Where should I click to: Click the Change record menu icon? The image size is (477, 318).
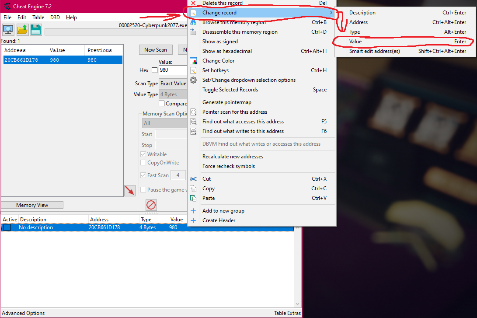tap(193, 13)
